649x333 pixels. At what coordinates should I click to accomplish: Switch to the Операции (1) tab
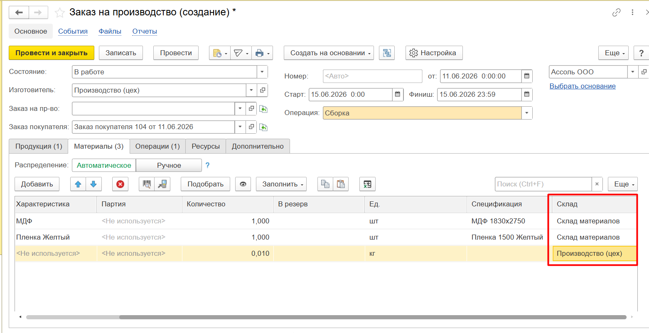[x=157, y=146]
